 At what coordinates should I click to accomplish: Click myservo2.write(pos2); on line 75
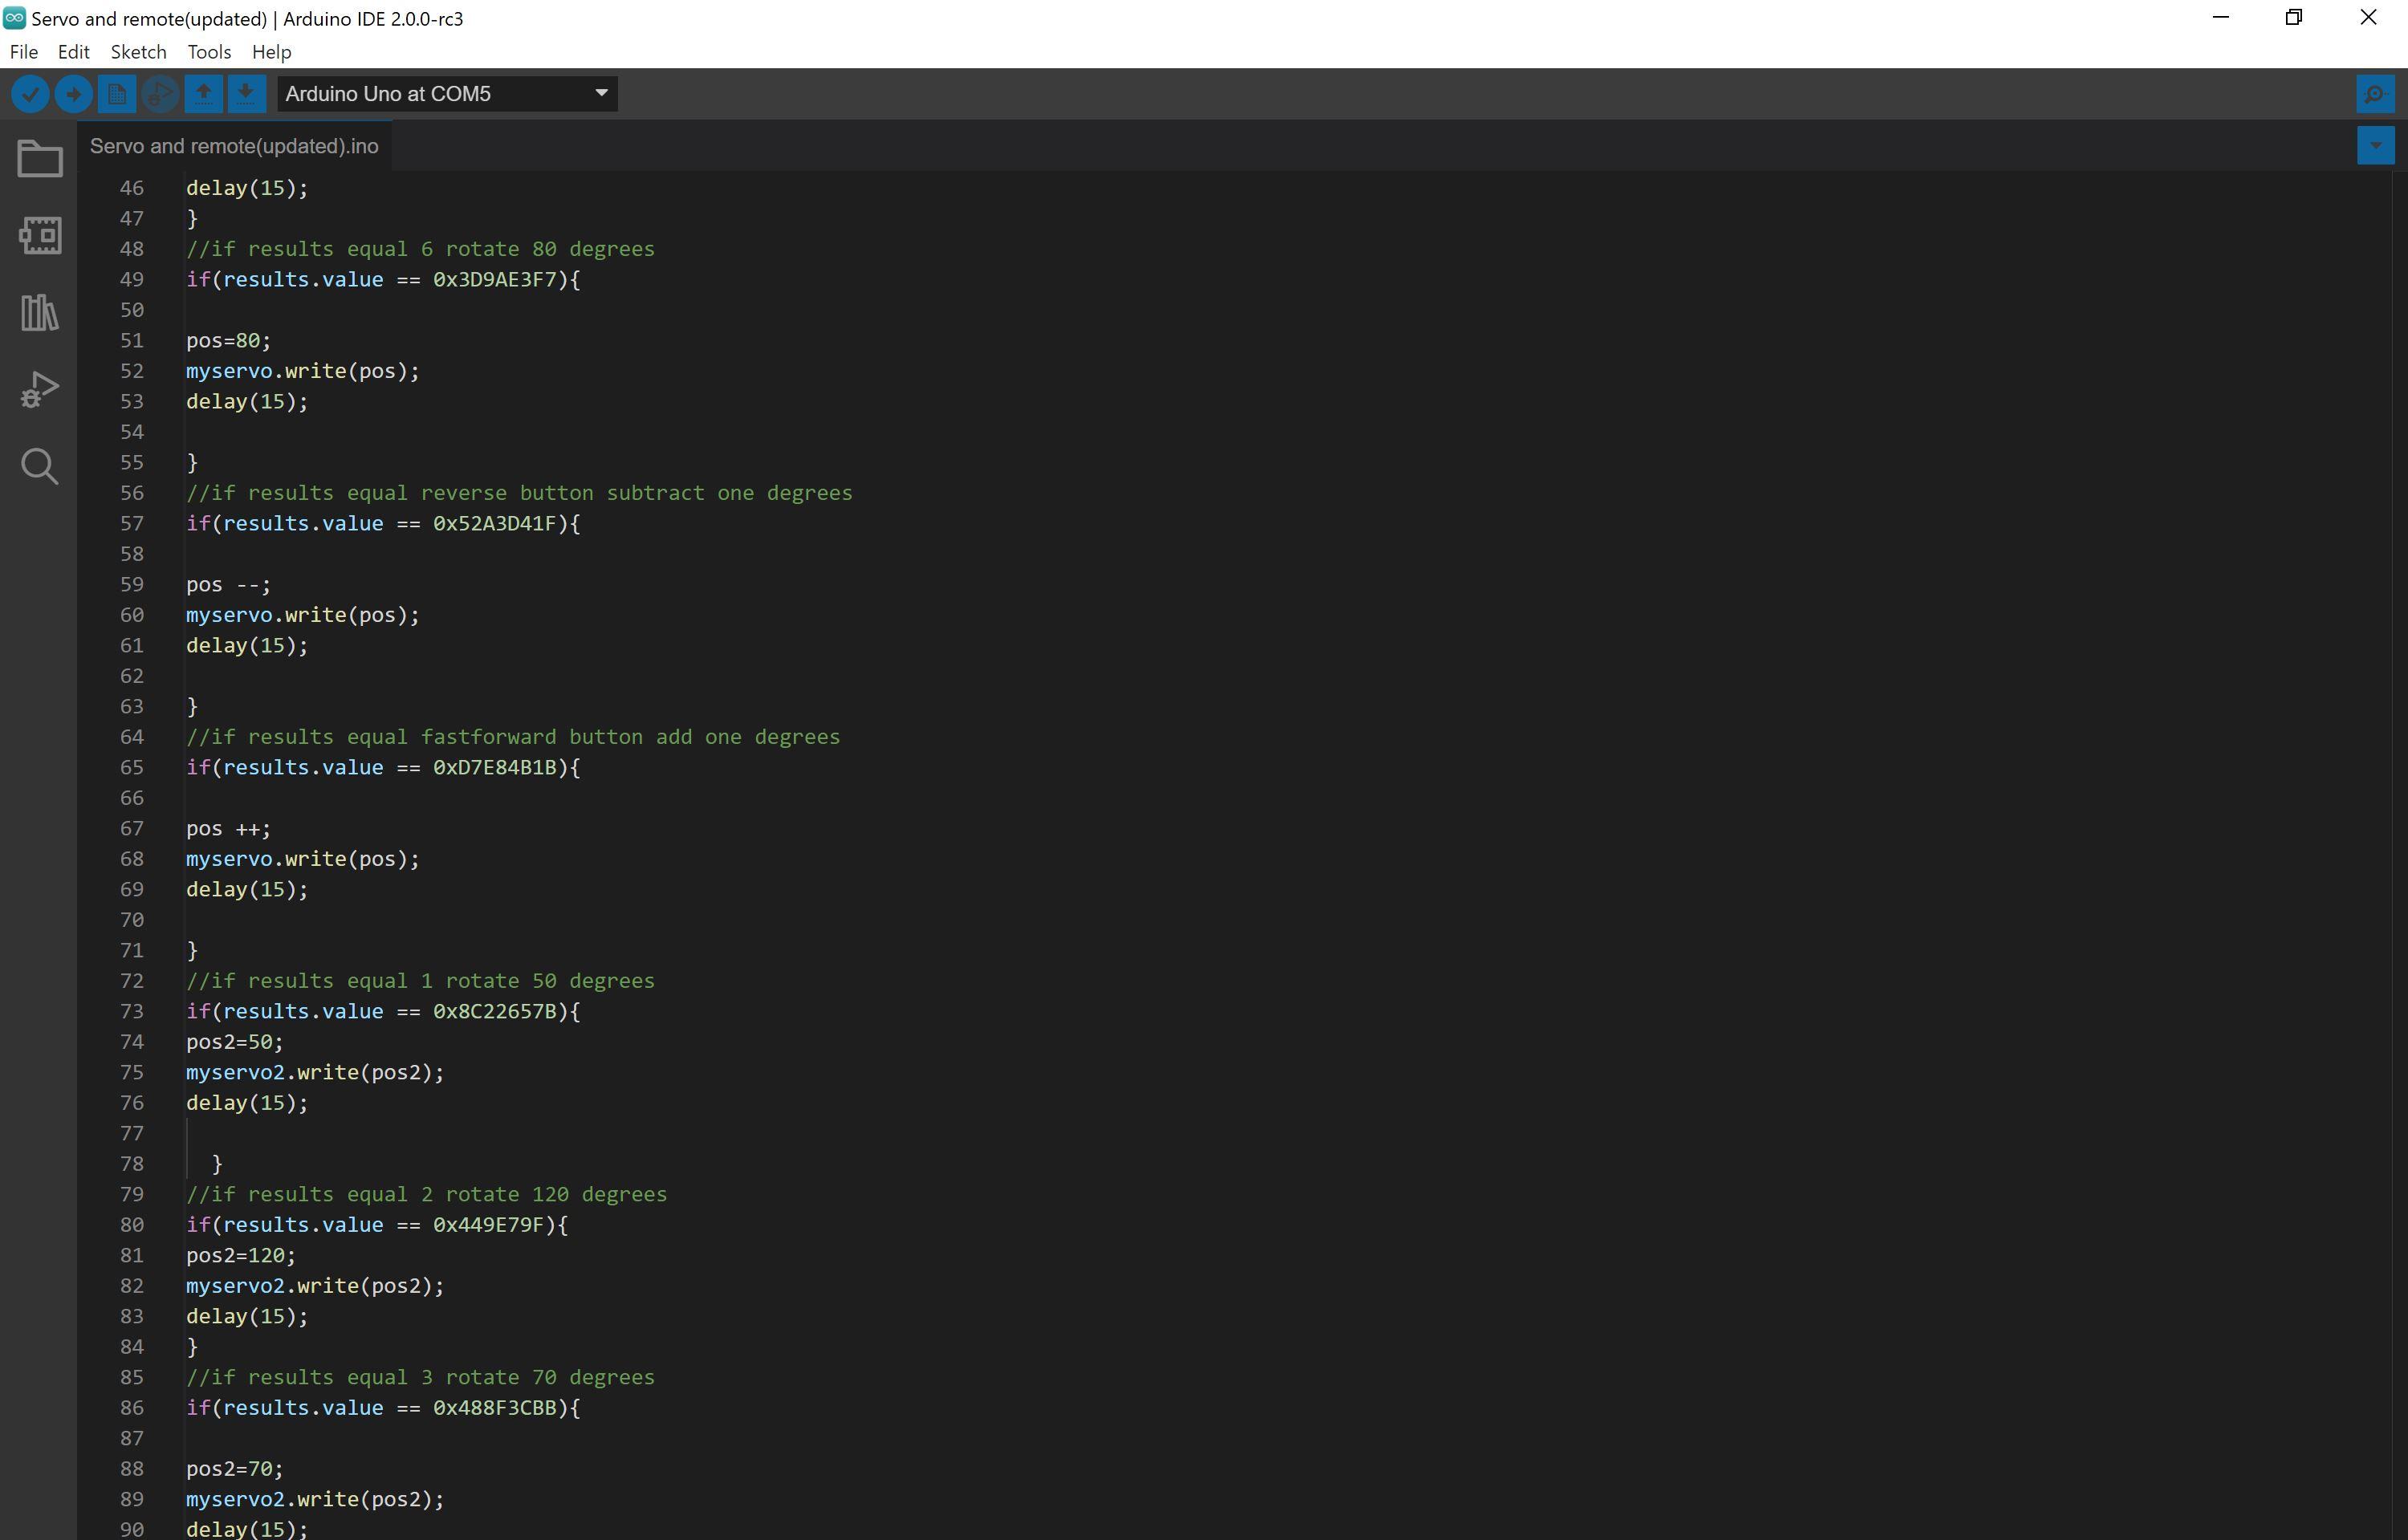pos(315,1073)
